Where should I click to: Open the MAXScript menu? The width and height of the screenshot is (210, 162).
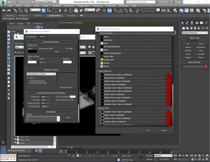click(124, 6)
